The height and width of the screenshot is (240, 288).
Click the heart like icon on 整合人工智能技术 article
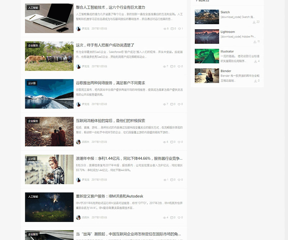[x=179, y=29]
